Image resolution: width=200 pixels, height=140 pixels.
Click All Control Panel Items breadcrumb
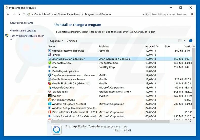67,14
